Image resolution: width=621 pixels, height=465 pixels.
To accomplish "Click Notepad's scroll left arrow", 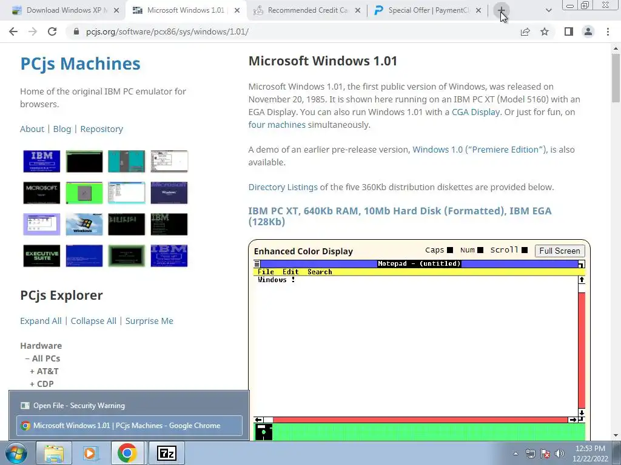I will tap(258, 420).
